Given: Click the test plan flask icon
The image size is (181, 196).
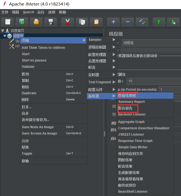Looking at the screenshot, I should (x=7, y=31).
